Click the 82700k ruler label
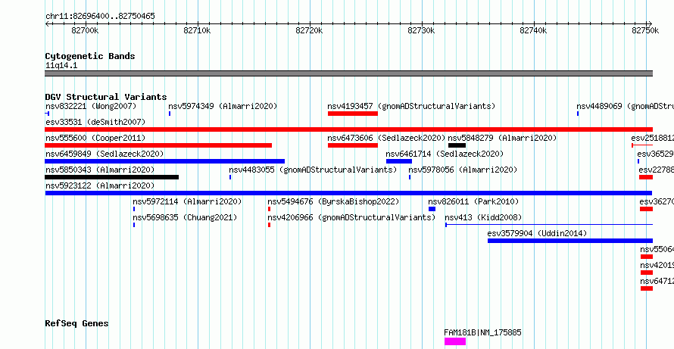The image size is (674, 349). point(85,30)
